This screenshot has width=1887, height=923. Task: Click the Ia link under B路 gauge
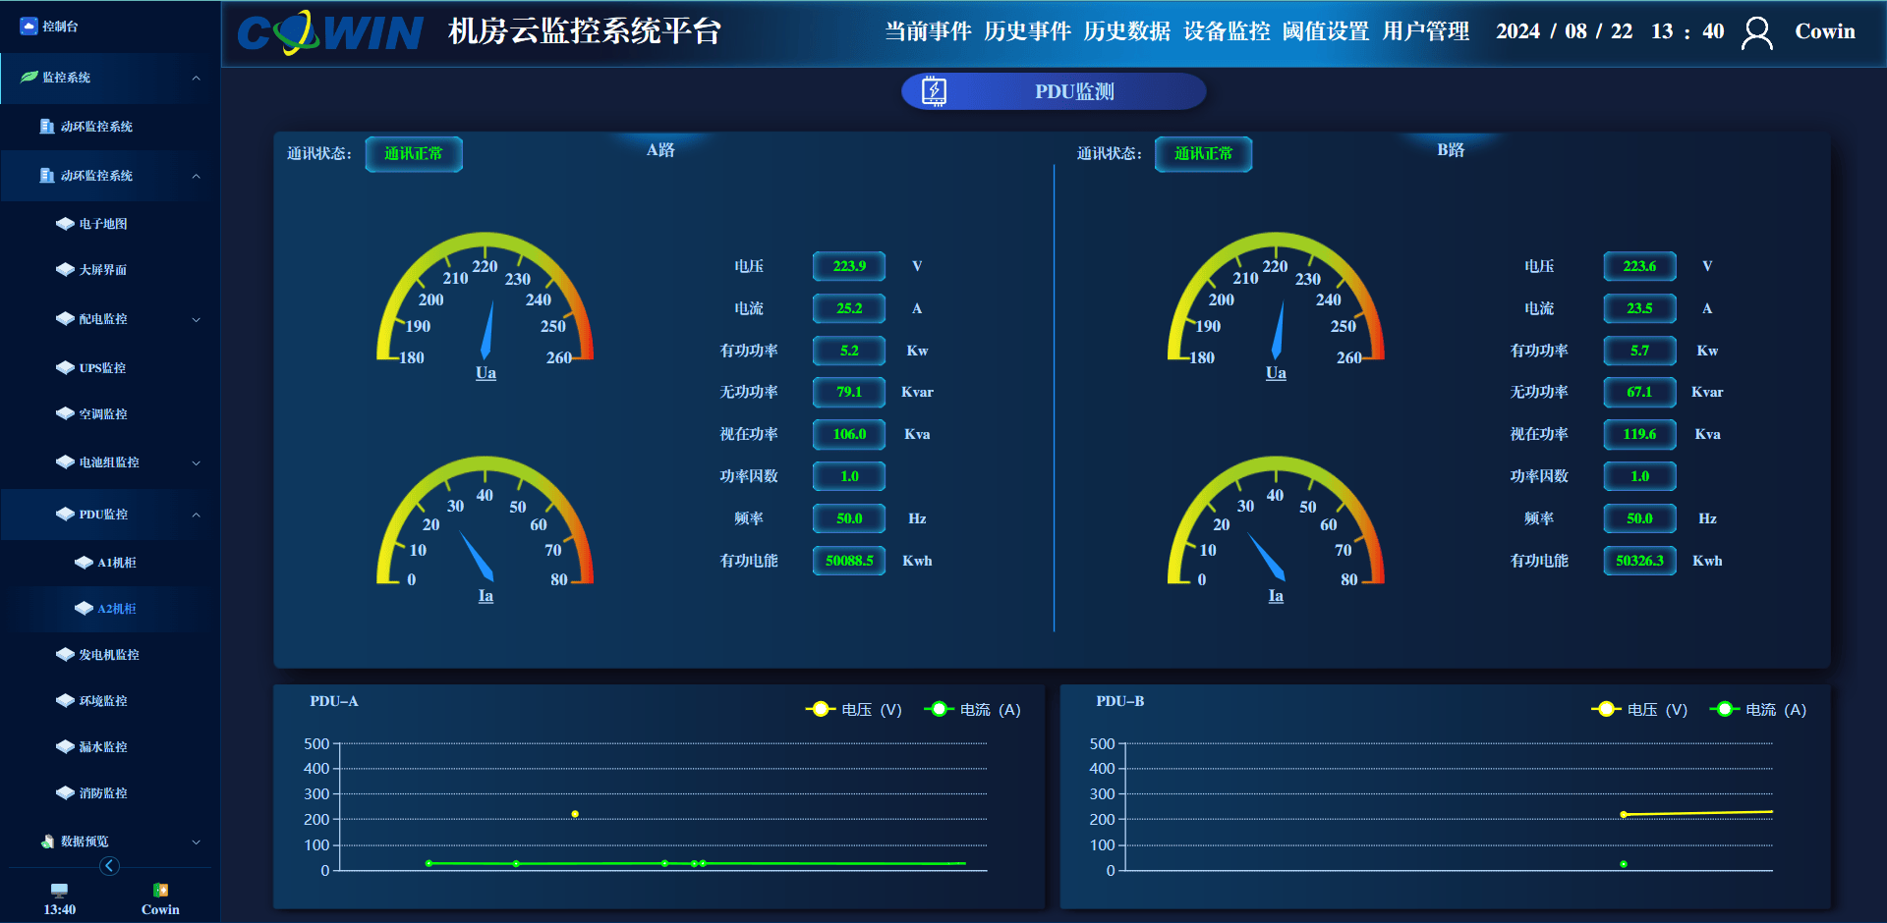(x=1276, y=595)
